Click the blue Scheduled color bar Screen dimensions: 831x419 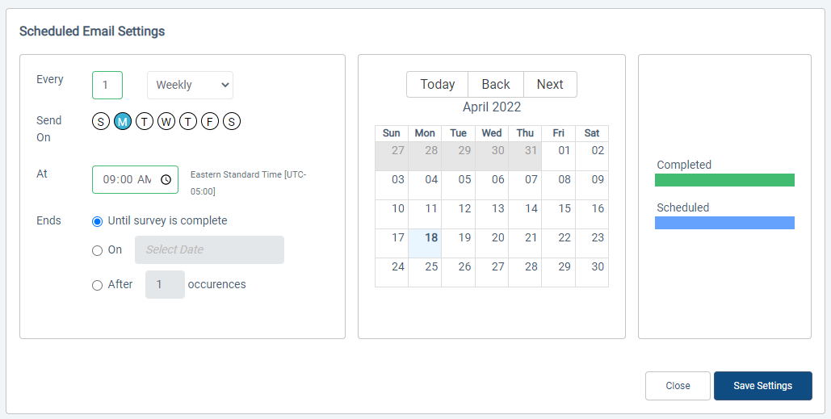pos(724,223)
